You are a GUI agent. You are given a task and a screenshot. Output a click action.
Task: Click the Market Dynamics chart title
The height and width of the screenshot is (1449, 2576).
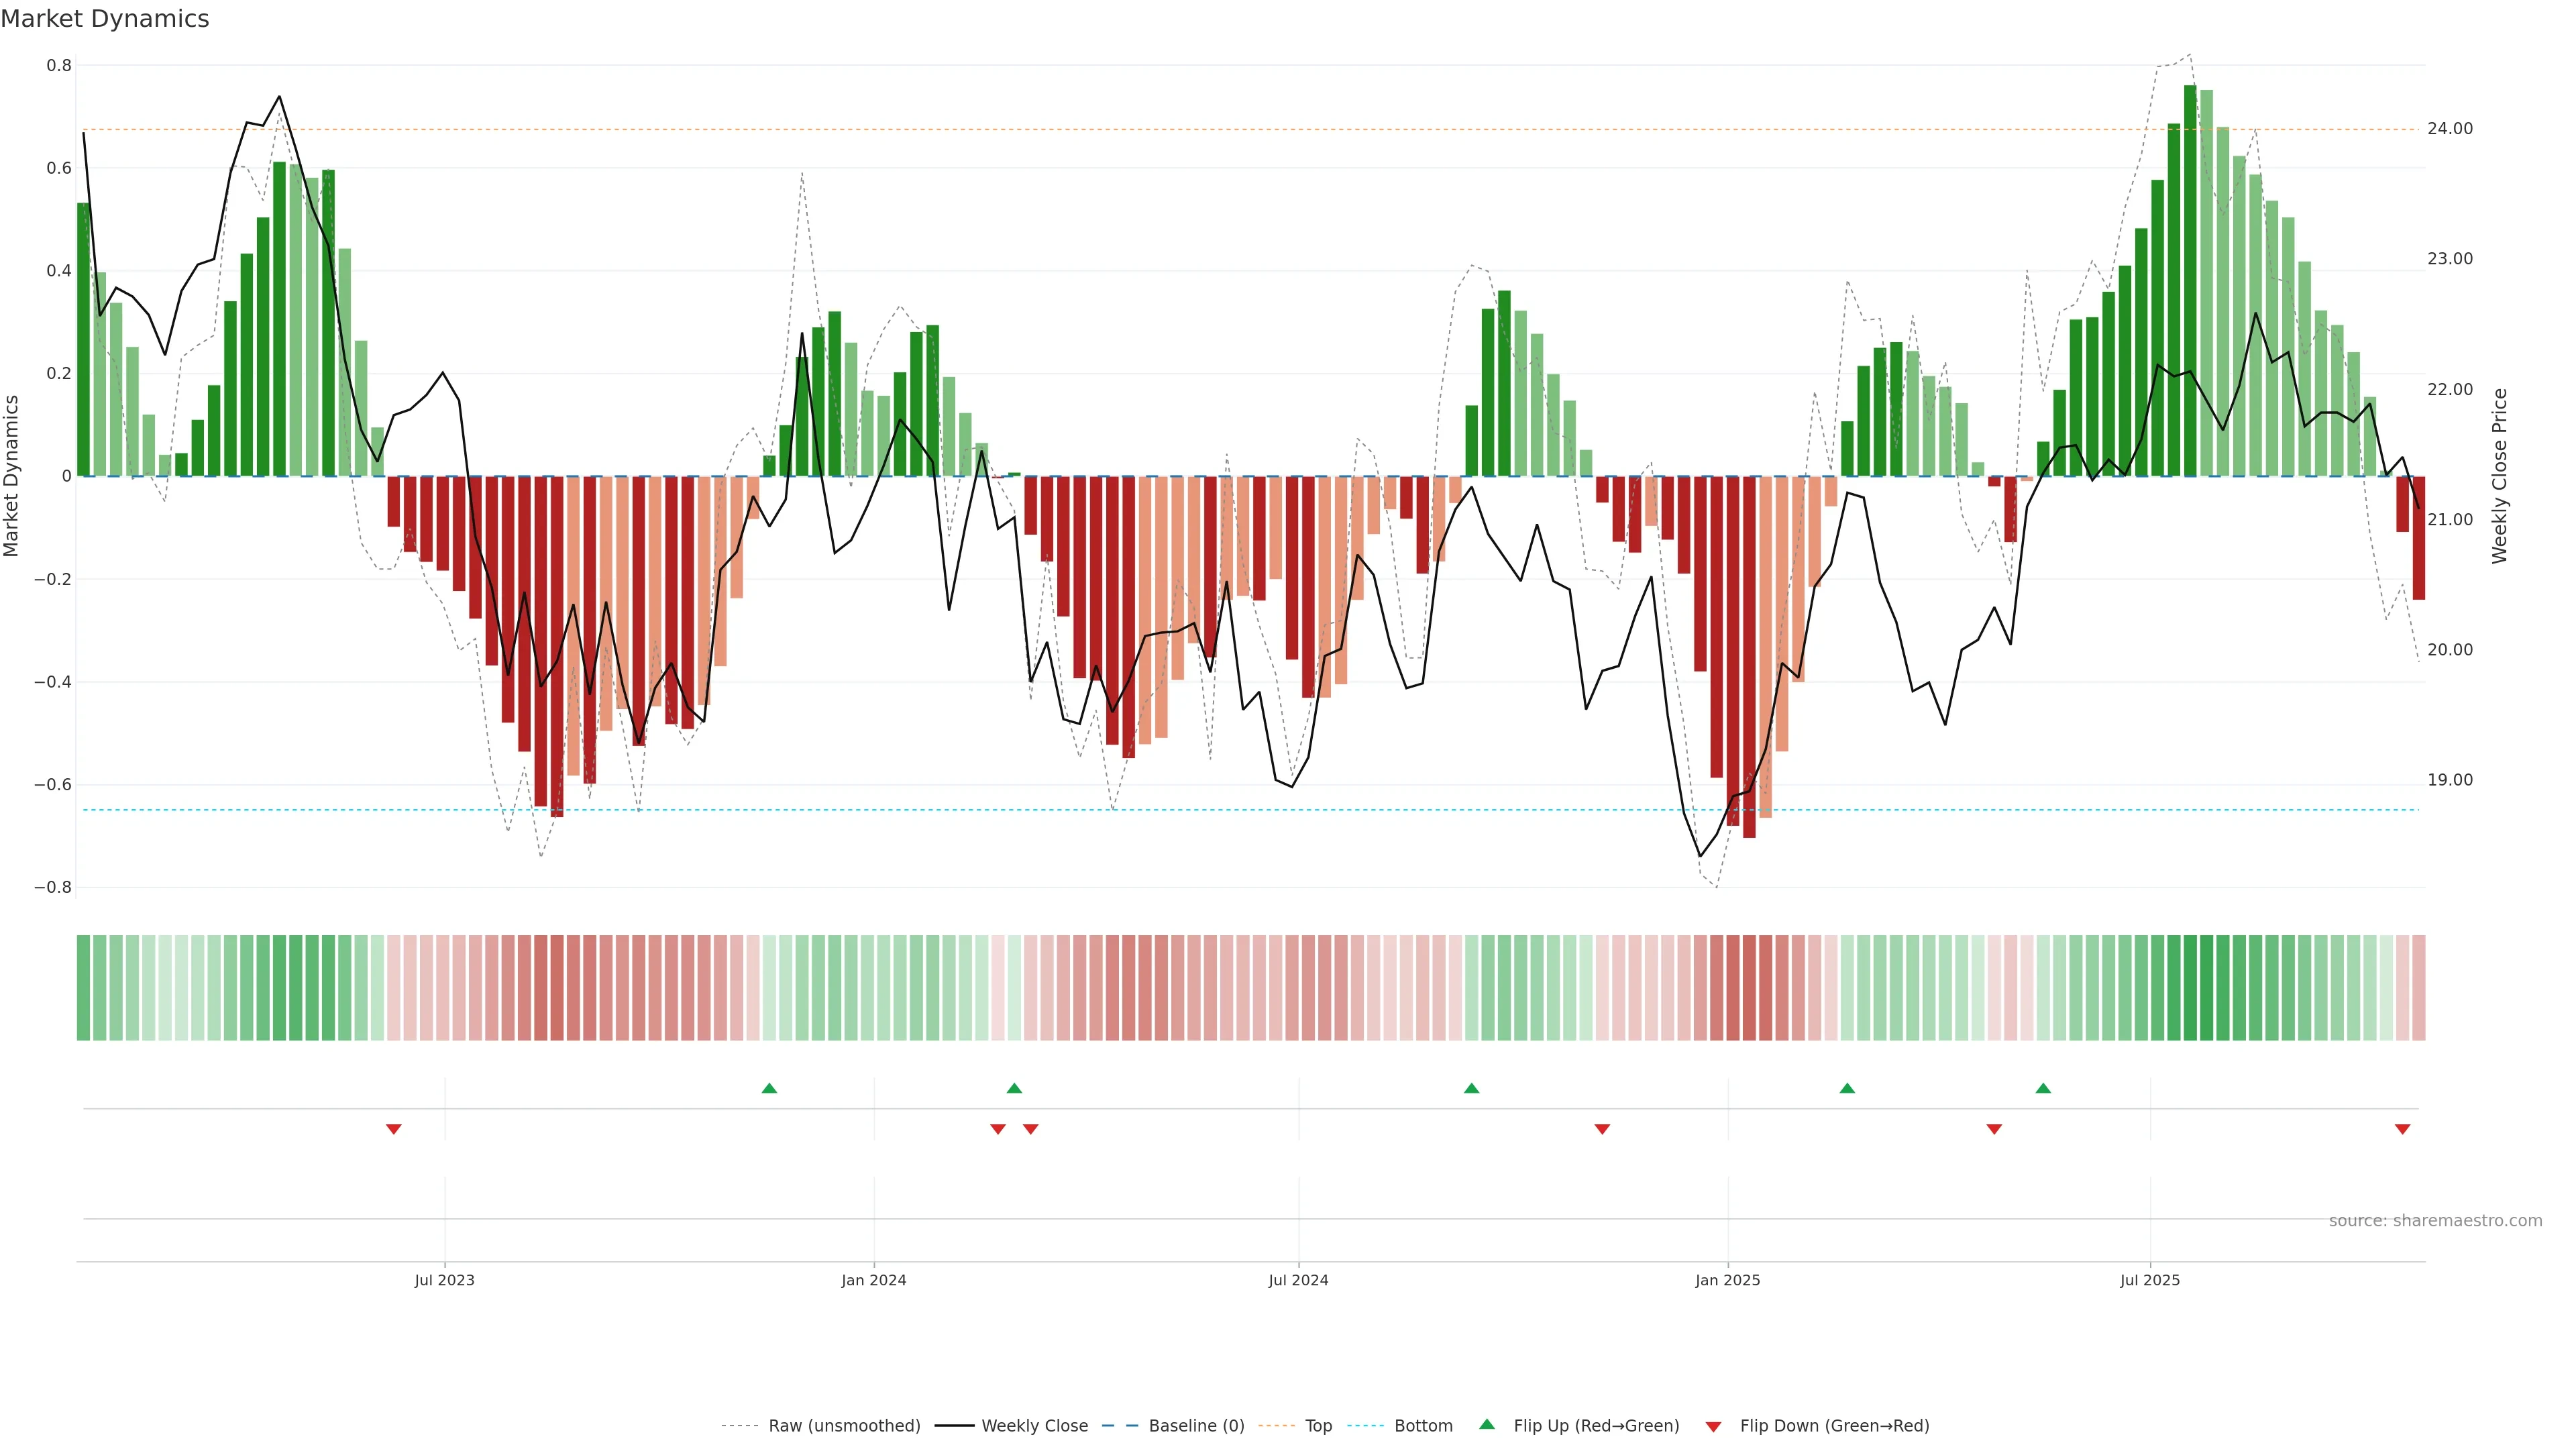(105, 19)
